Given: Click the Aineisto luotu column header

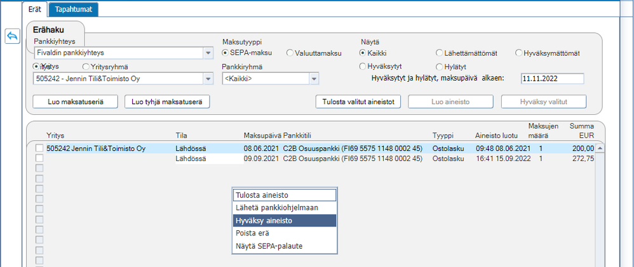Looking at the screenshot, I should [497, 135].
